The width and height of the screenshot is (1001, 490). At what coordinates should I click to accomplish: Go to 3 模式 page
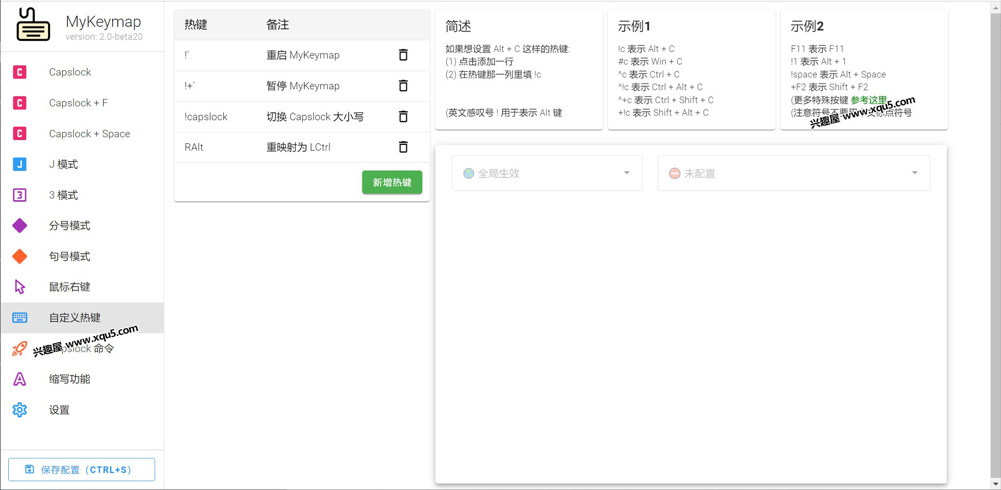pos(82,195)
